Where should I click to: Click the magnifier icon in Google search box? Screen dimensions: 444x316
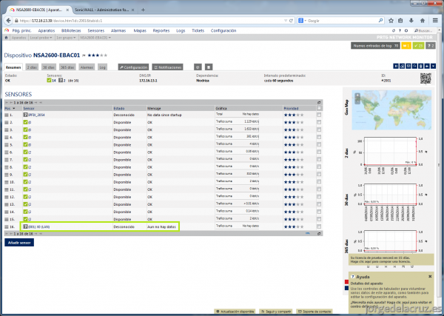tap(380, 21)
